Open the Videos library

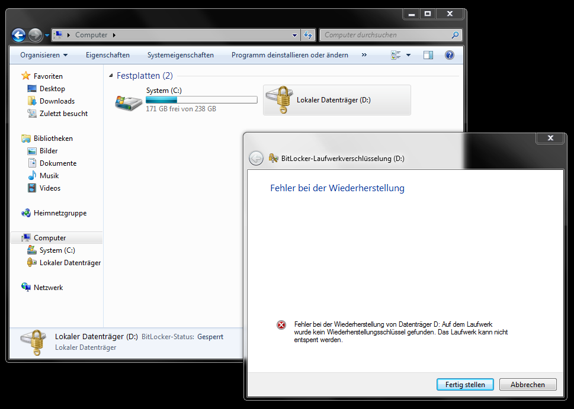pos(50,188)
